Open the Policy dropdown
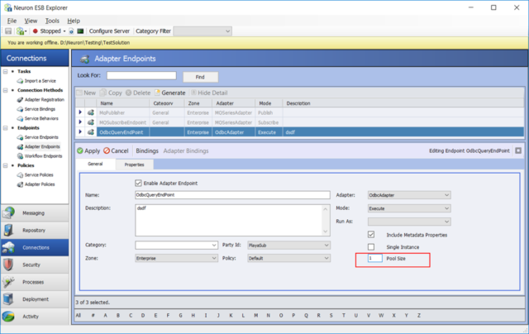 pos(288,259)
